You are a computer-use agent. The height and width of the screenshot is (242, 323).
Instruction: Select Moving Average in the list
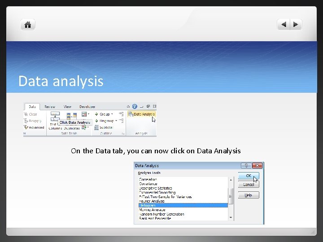(183, 210)
